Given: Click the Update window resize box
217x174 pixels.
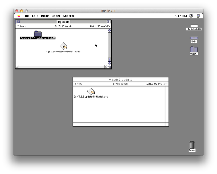Looking at the screenshot, I should pos(110,67).
